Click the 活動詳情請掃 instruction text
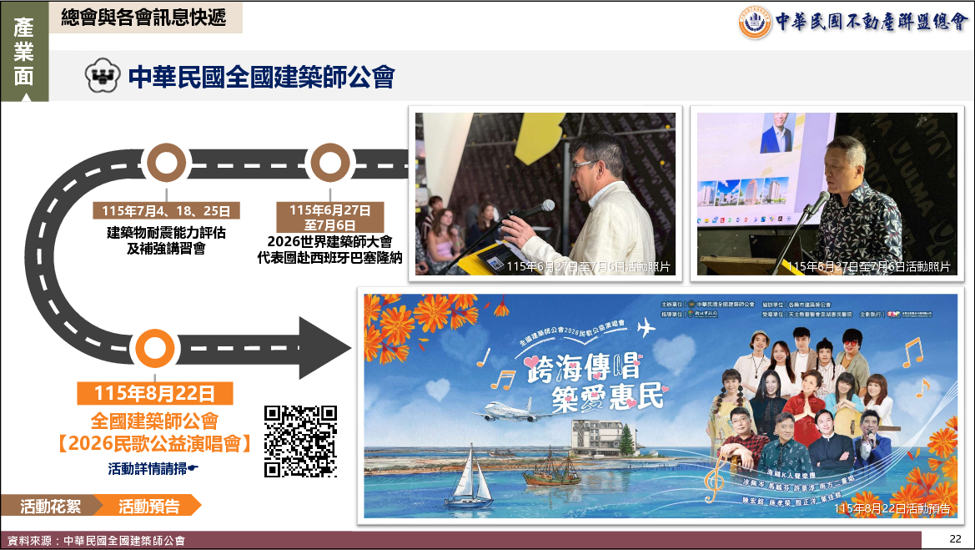Screen dimensions: 975x550 coord(153,468)
